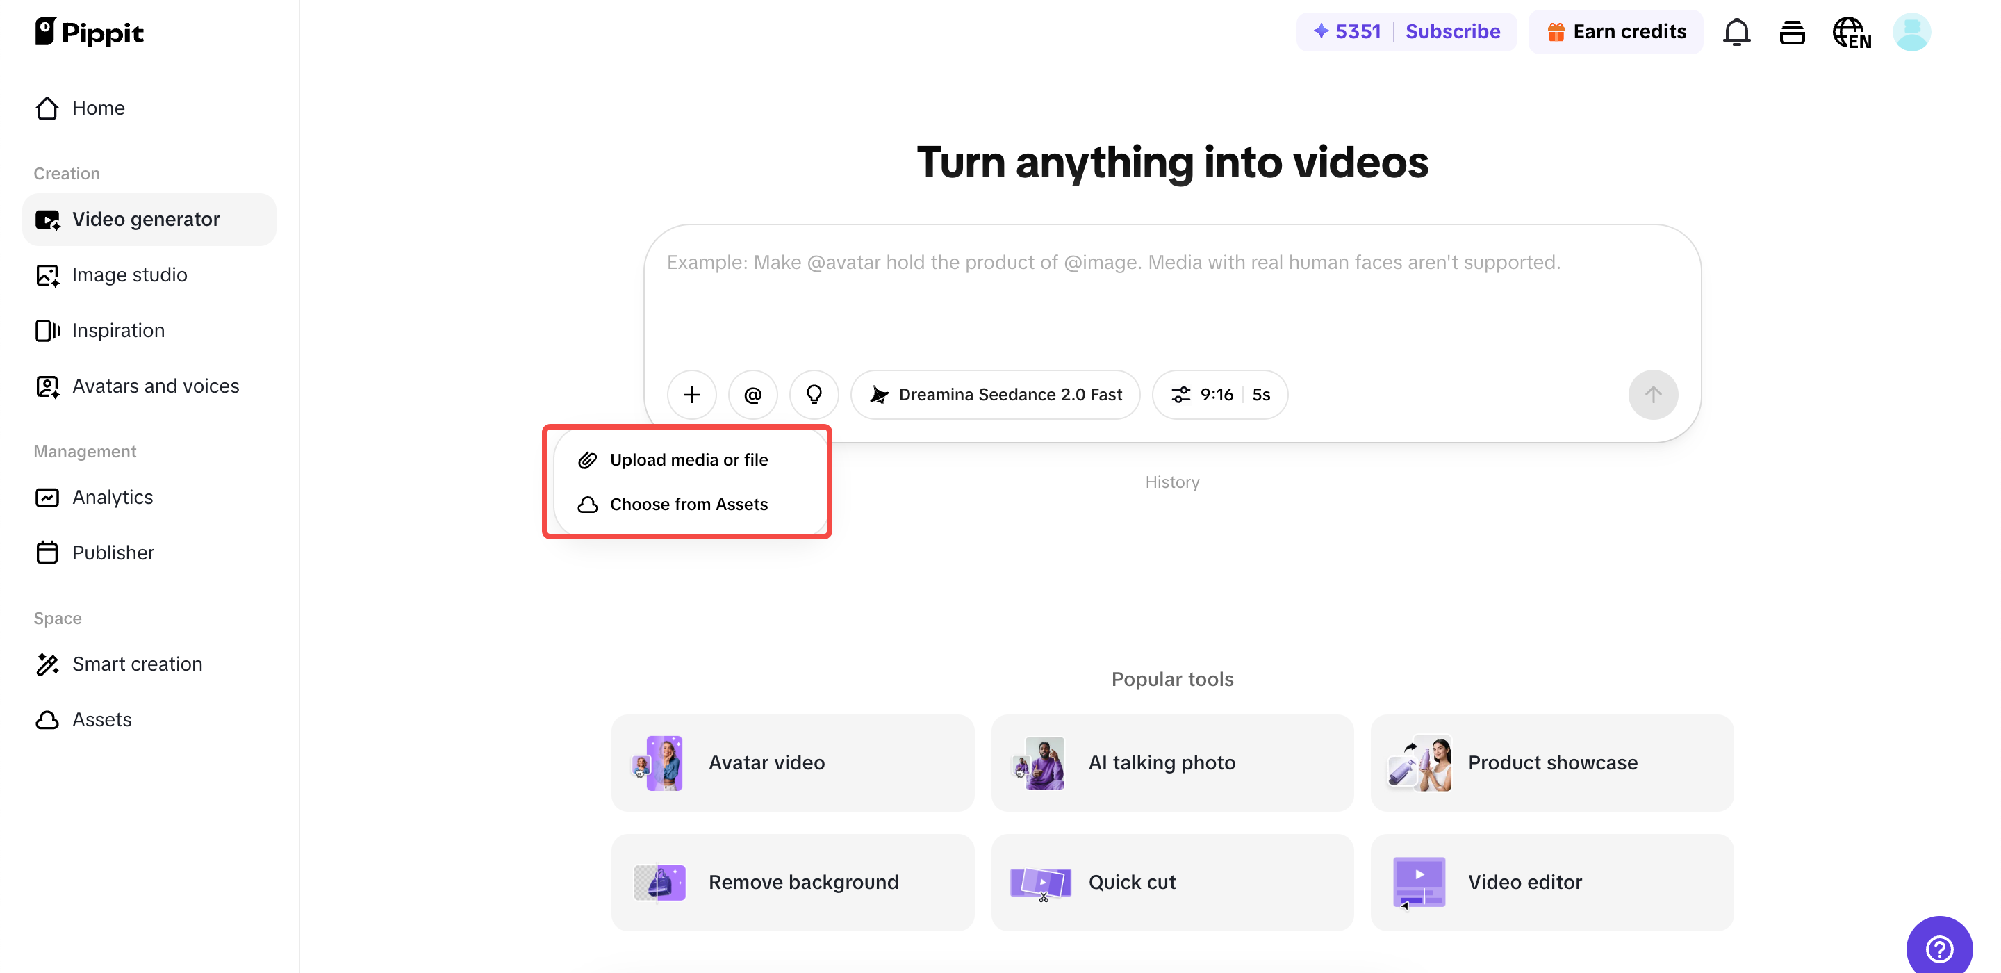Open notifications via bell icon

pos(1736,32)
